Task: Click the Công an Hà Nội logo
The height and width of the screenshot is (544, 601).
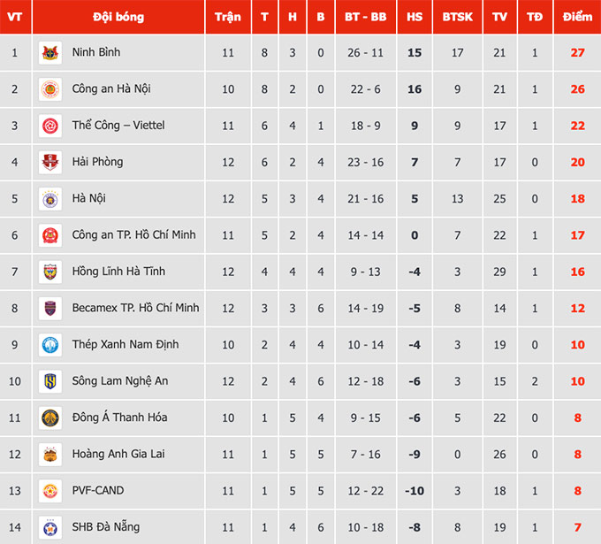Action: click(50, 89)
